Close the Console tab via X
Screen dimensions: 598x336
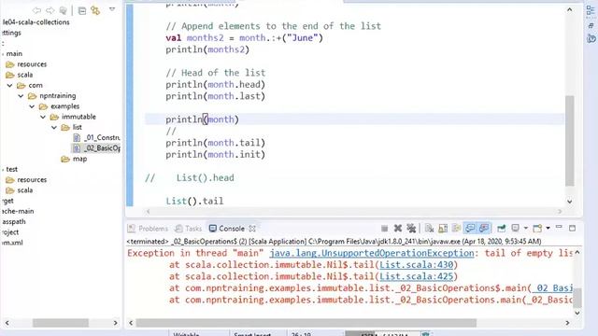[x=252, y=229]
